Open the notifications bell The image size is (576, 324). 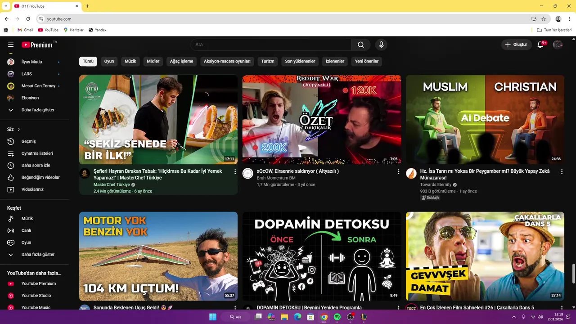[x=541, y=45]
